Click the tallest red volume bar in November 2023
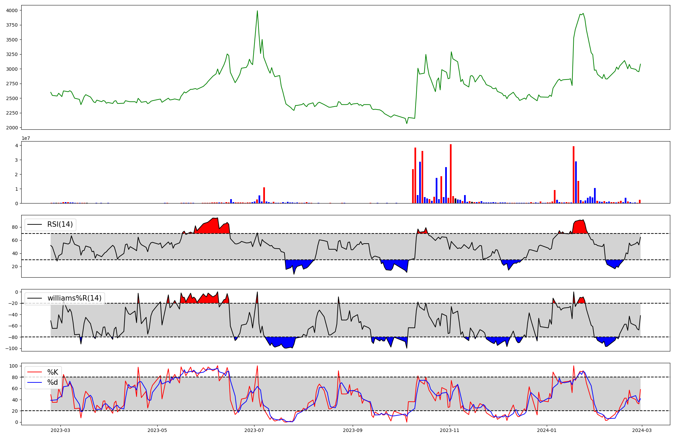 [x=451, y=174]
